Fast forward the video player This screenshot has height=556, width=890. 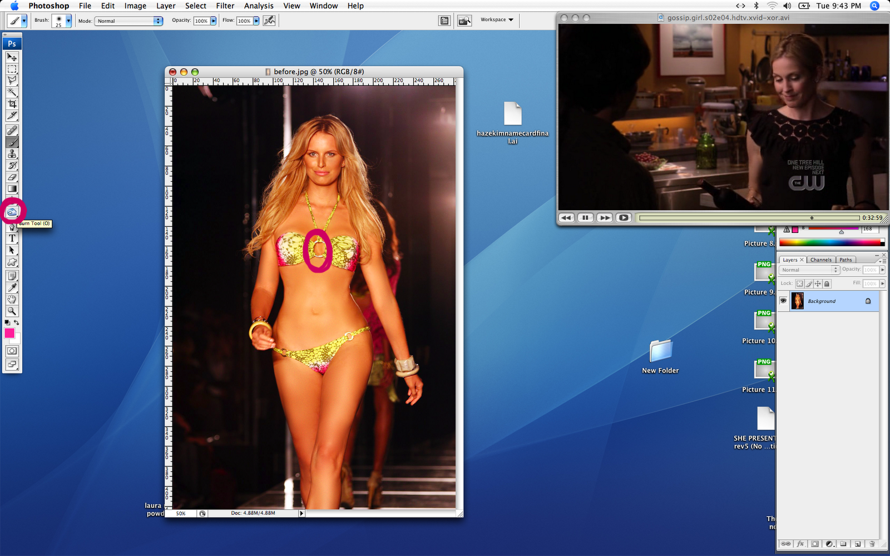tap(605, 217)
